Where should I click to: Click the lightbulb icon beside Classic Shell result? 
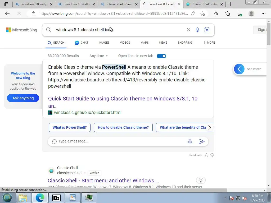tap(201, 180)
